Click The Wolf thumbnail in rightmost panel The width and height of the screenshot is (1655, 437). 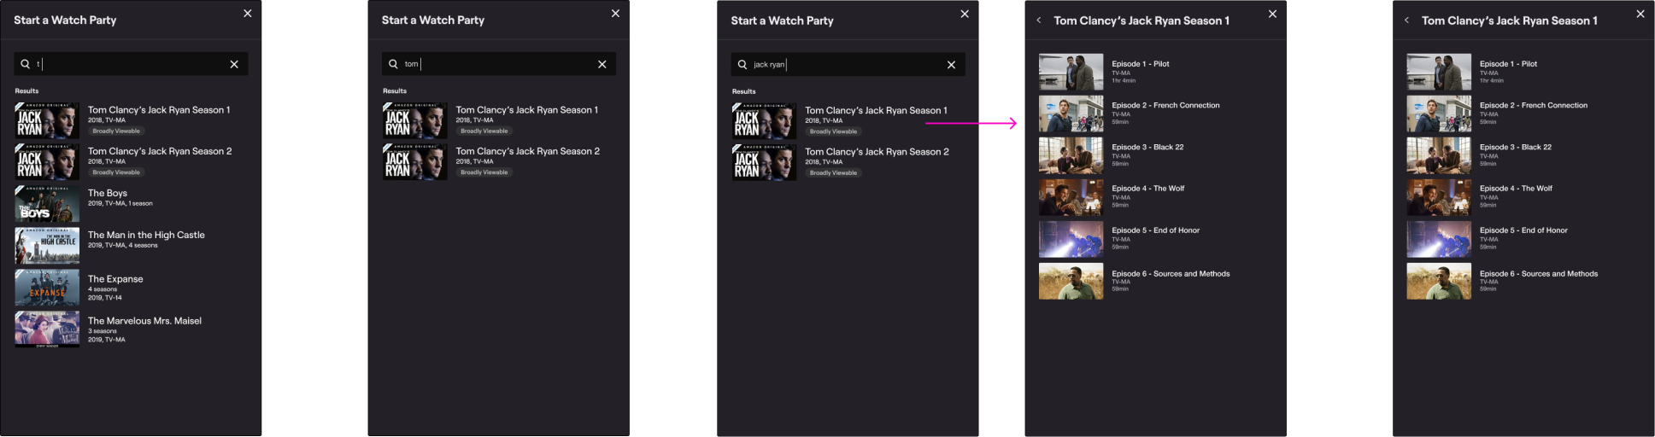1440,197
